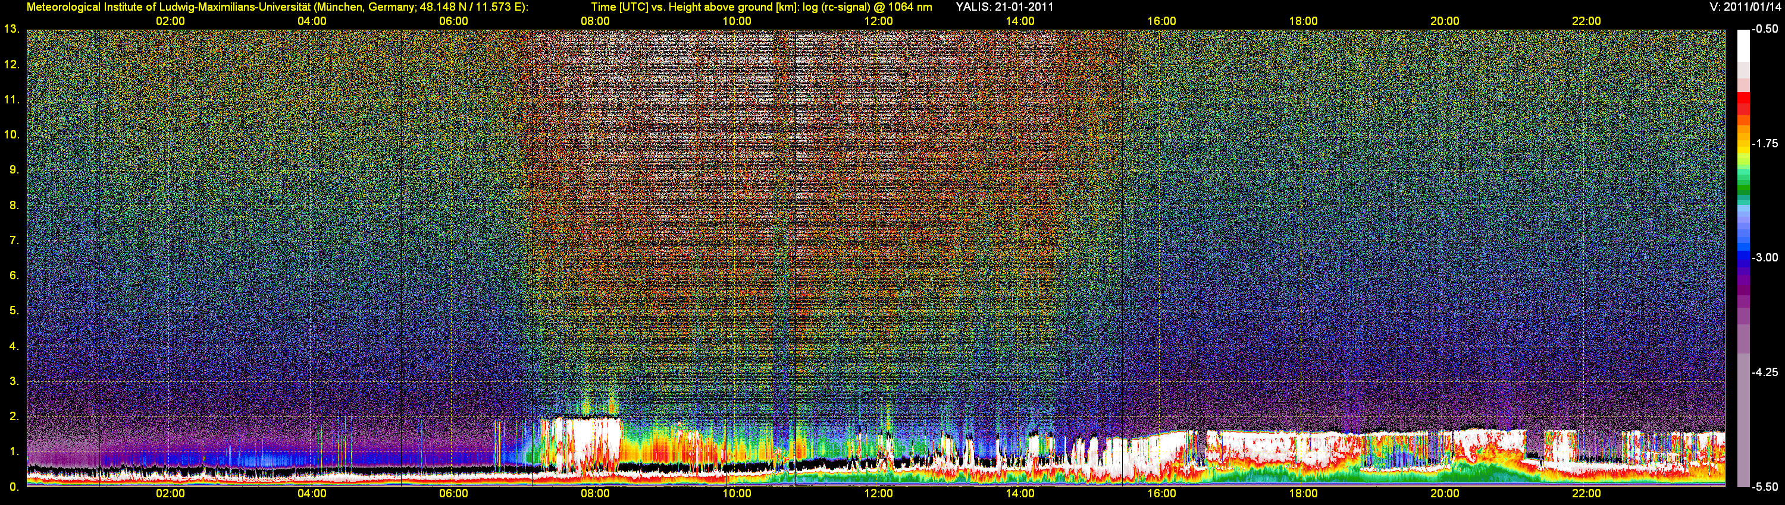This screenshot has height=505, width=1785.
Task: Click the '-1.75' color scale value
Action: coord(1764,143)
